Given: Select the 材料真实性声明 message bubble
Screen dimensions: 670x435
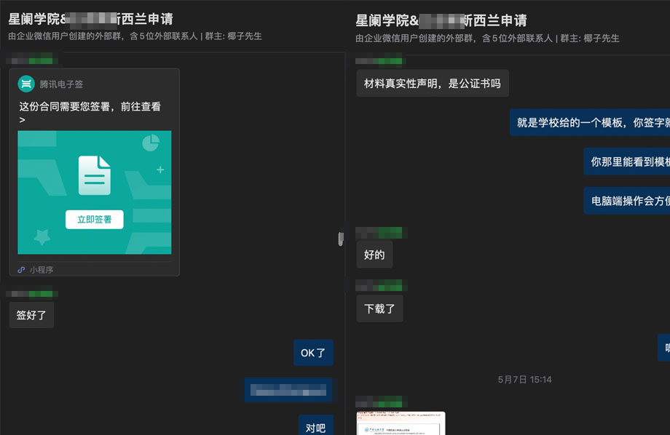Looking at the screenshot, I should click(433, 83).
